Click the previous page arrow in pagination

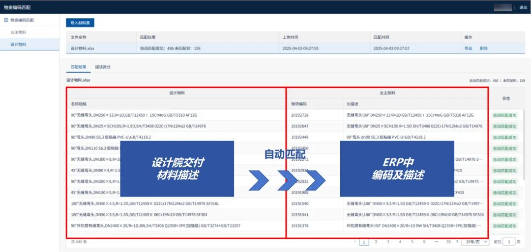[x=355, y=242]
